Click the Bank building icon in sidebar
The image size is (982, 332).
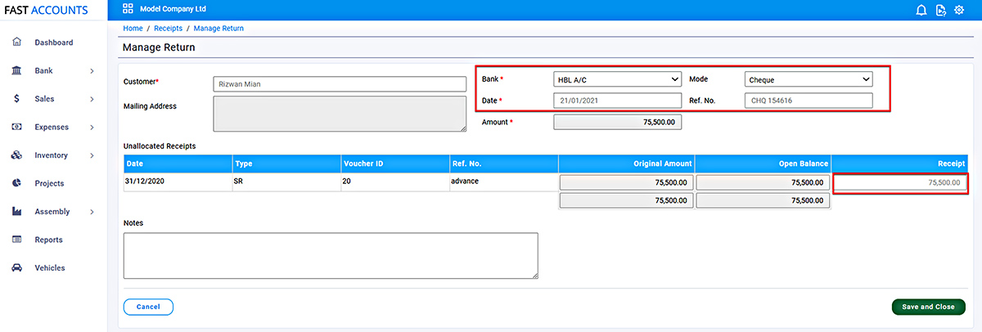point(16,70)
